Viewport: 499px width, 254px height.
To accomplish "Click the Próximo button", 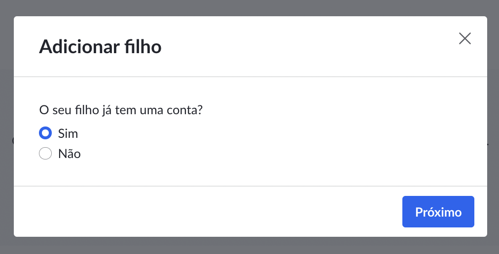I will (438, 212).
